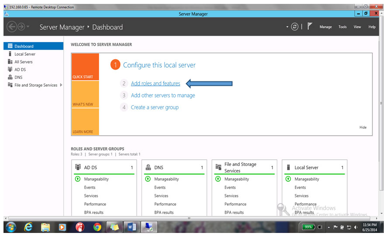Hide the welcome tile

(363, 127)
